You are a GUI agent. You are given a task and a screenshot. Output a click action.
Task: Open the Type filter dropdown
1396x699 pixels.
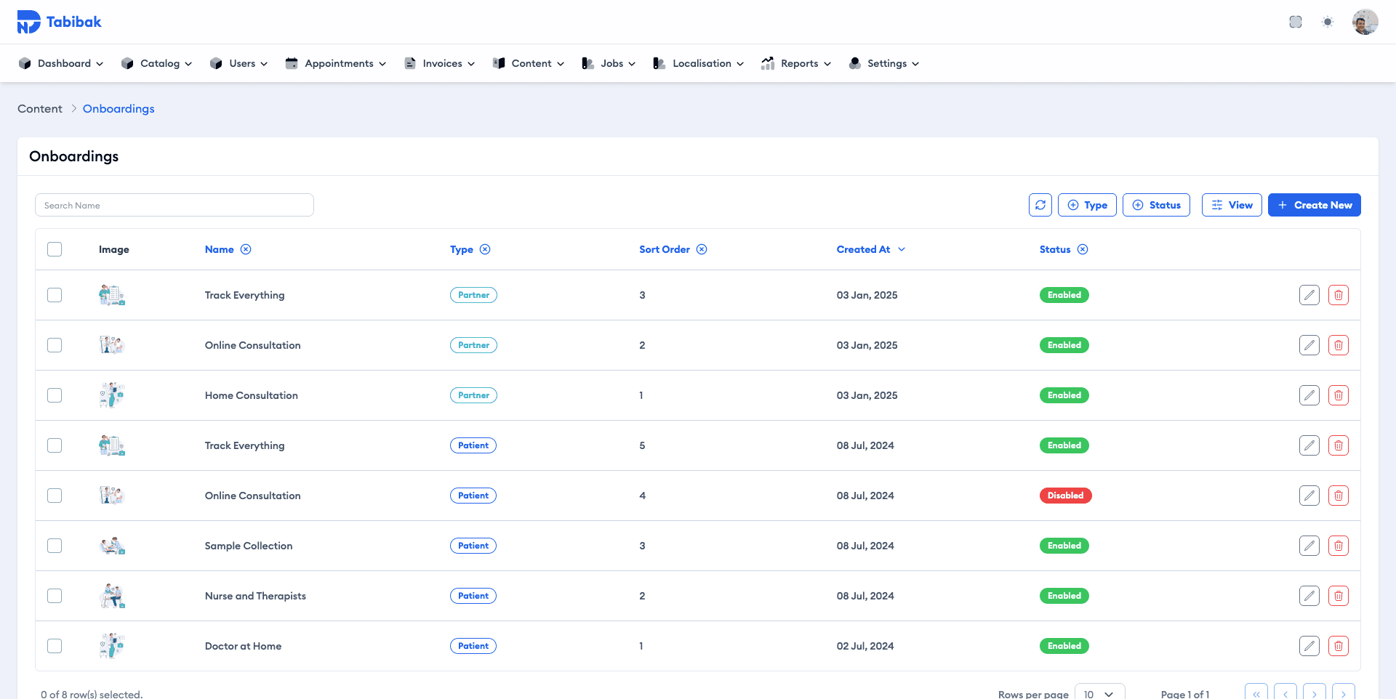(x=1087, y=205)
